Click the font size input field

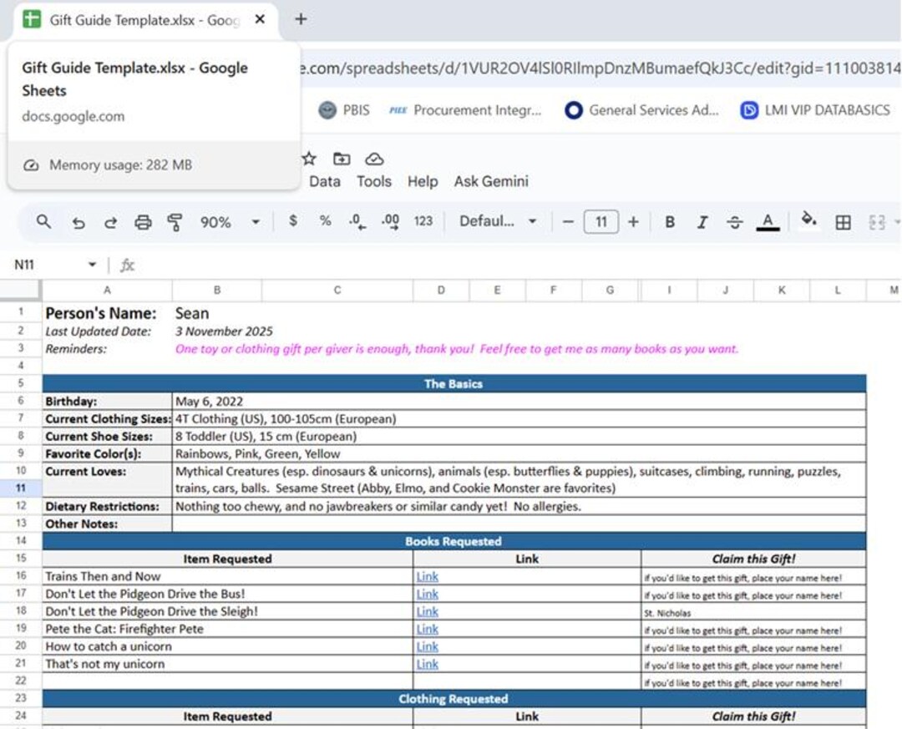pos(601,221)
